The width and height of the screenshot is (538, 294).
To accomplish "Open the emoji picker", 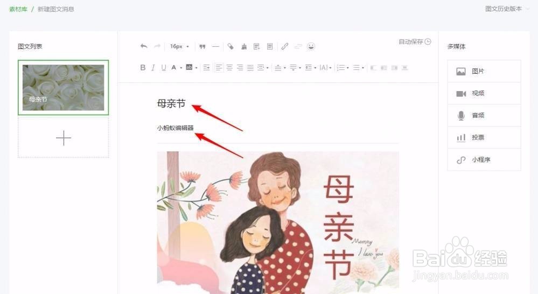I will click(x=311, y=46).
